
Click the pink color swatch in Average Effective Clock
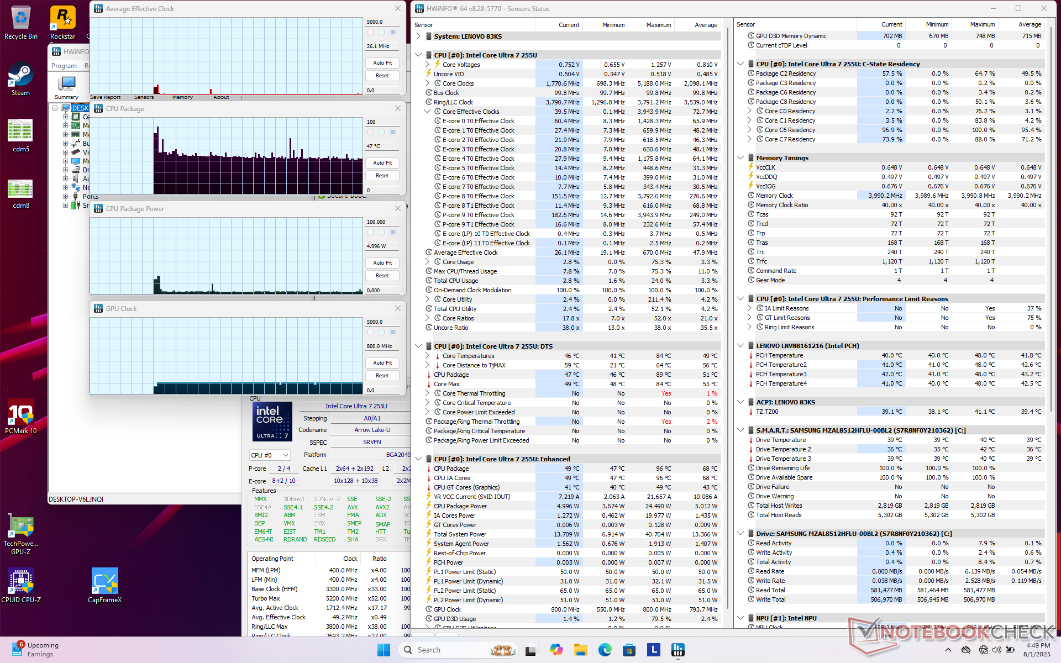pos(370,33)
